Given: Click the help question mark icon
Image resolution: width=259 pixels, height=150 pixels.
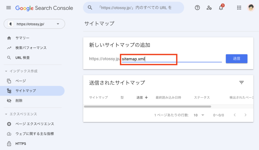Looking at the screenshot, I should coord(197,8).
